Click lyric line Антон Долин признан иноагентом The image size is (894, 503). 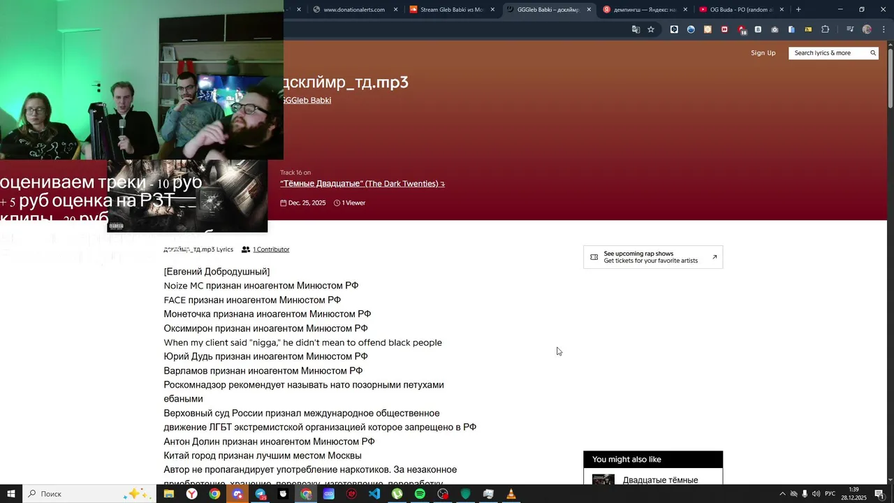[x=269, y=442]
